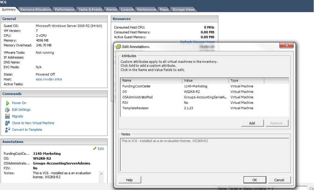
Task: Open Edit Settings command link
Action: 21,110
